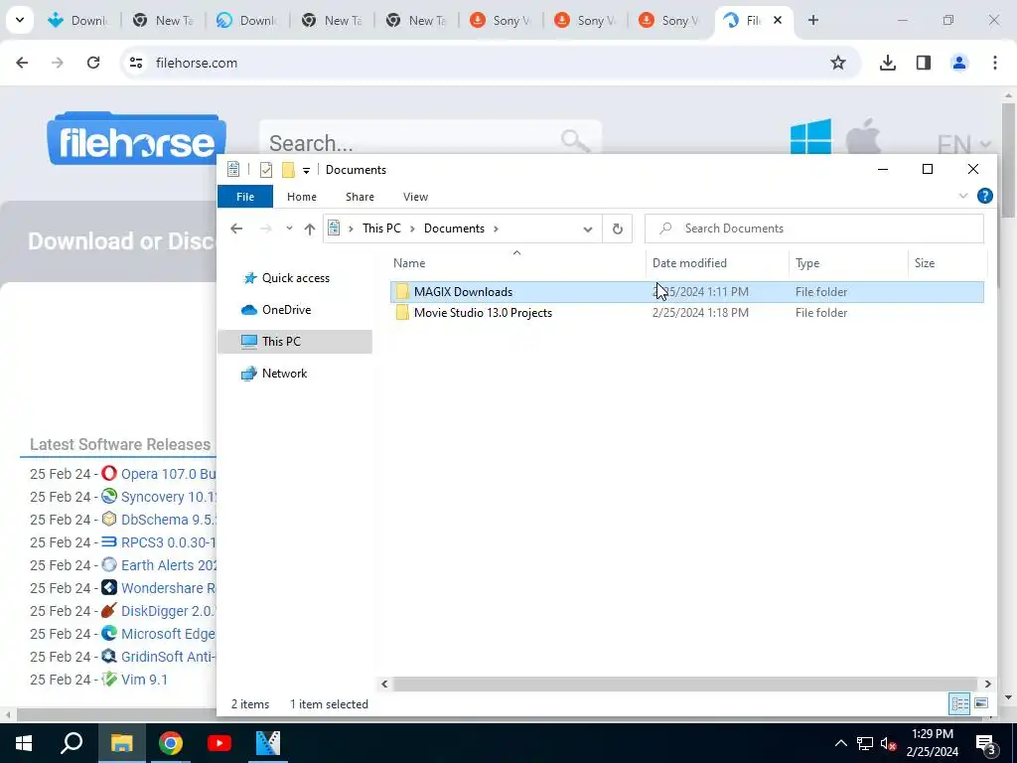Select This PC in navigation pane
The width and height of the screenshot is (1017, 763).
295,342
